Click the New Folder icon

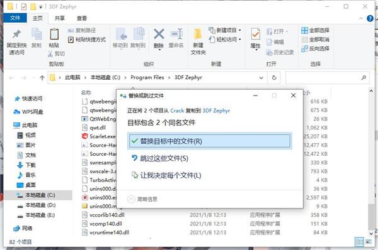[198, 34]
